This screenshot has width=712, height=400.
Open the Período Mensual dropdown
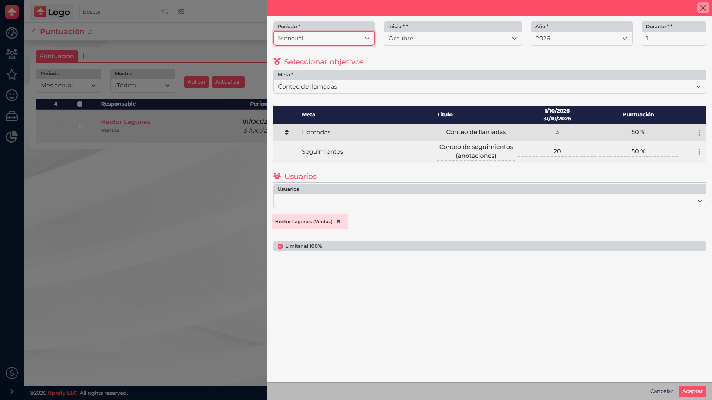[324, 39]
